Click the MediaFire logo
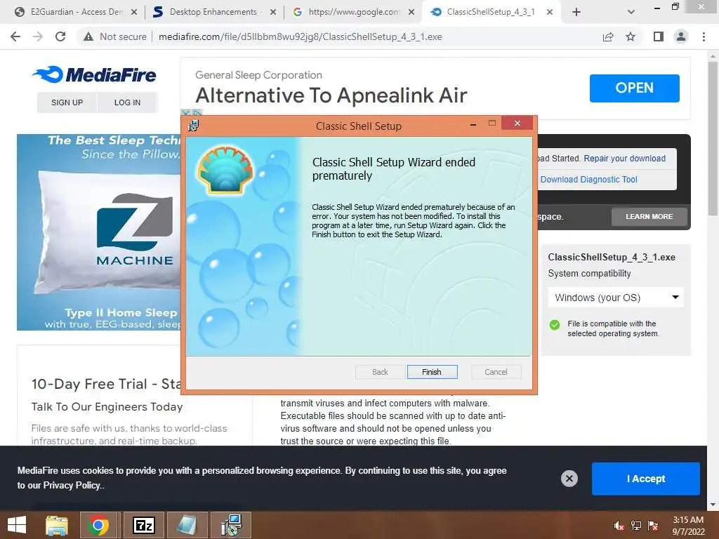This screenshot has height=539, width=719. point(94,74)
